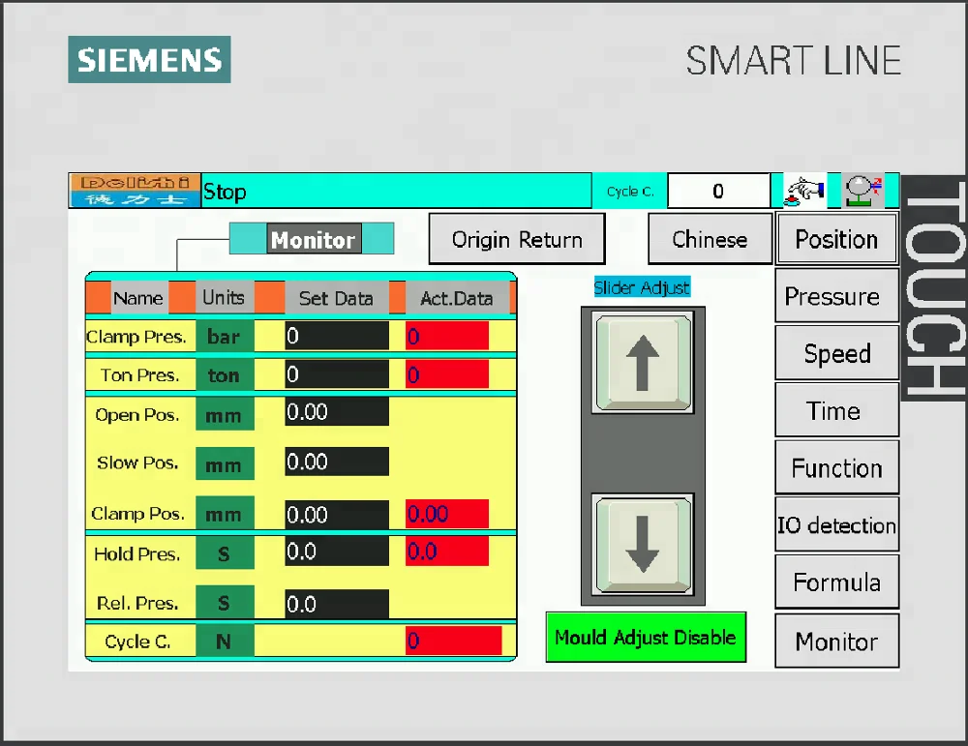Open the Time settings page

point(836,410)
